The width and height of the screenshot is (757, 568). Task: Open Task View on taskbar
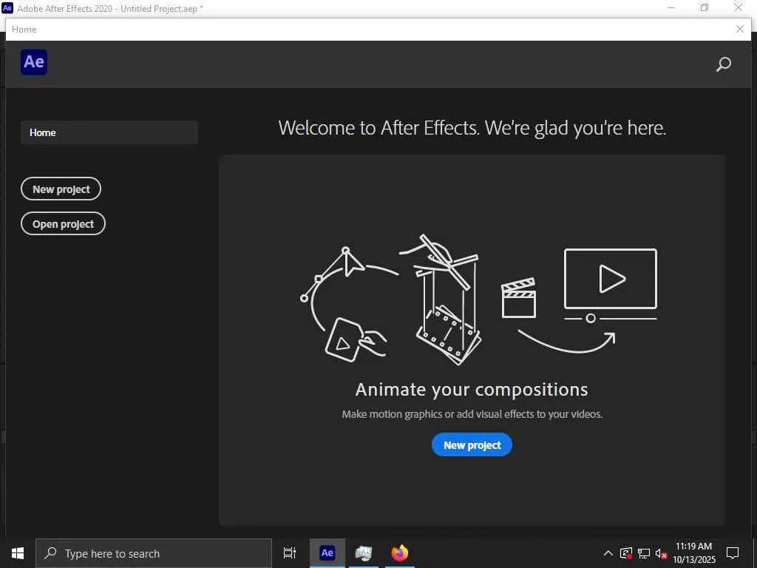pos(290,553)
